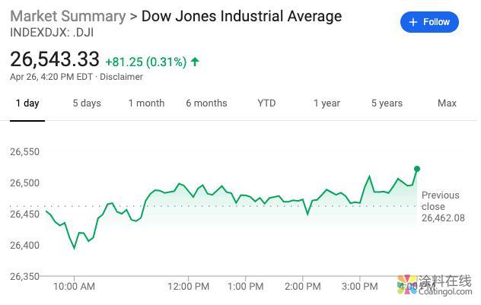481x305 pixels.
Task: Show the 6 months chart
Action: (x=206, y=103)
